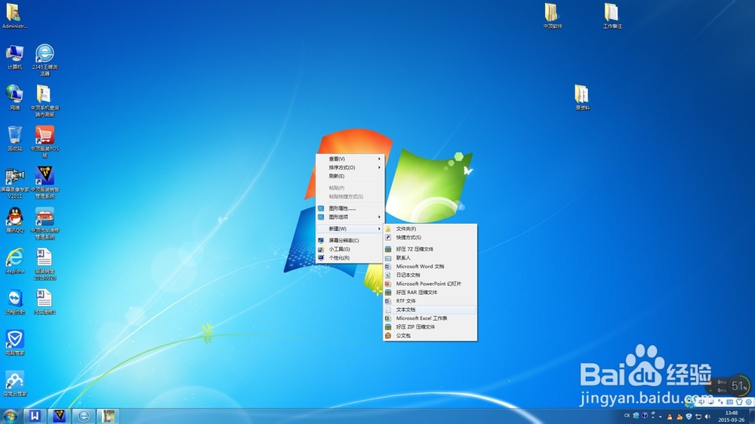Select 公文包 in New submenu
The height and width of the screenshot is (424, 755).
pos(430,336)
